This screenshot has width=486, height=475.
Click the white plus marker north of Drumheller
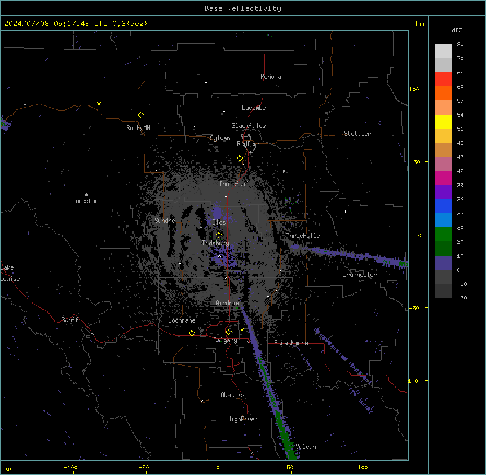345,212
